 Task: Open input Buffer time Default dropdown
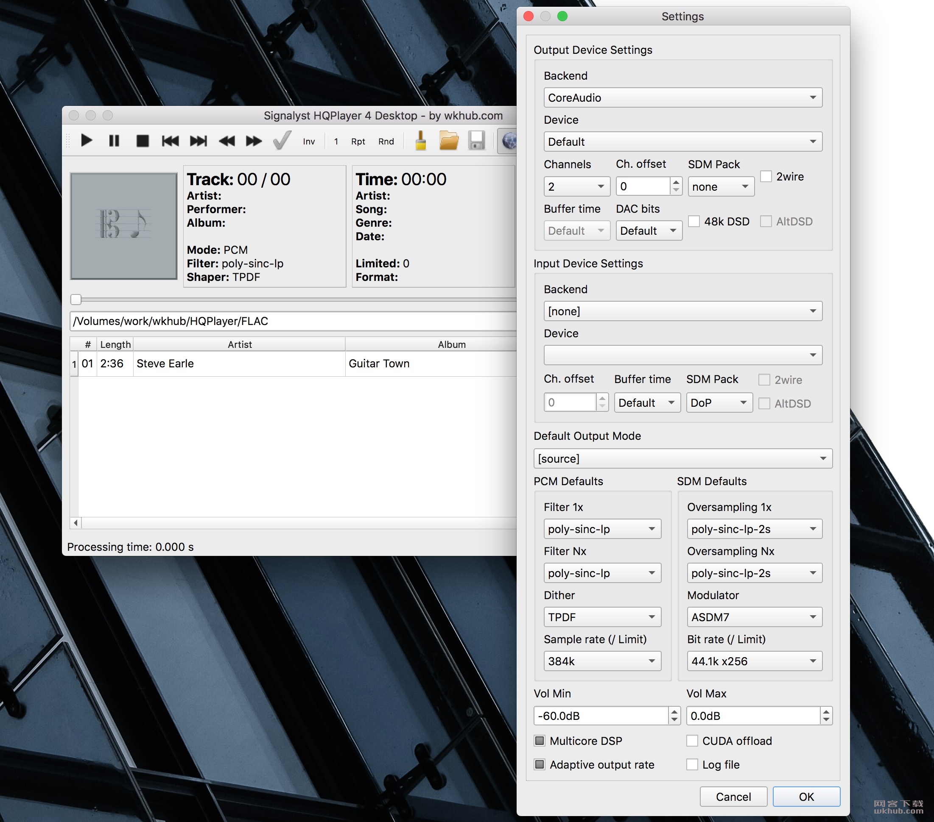click(x=647, y=403)
